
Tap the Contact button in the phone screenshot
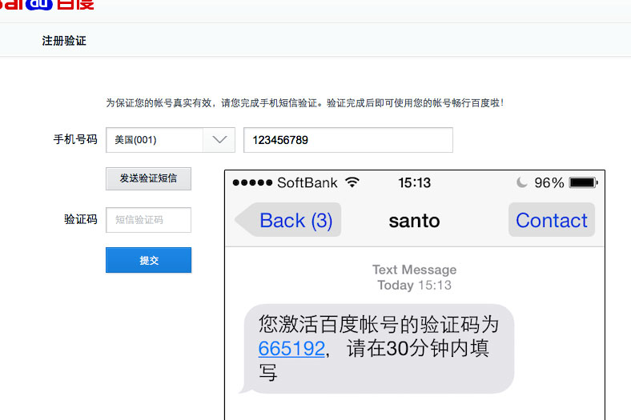551,220
